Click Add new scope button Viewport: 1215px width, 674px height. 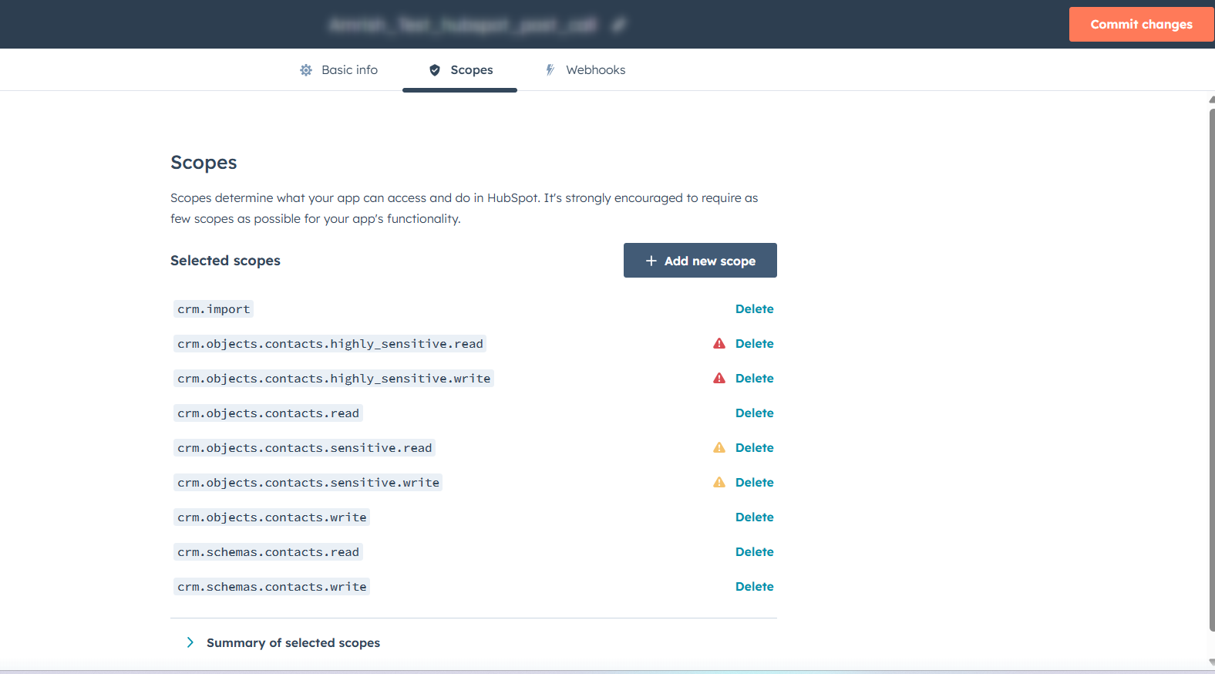pyautogui.click(x=700, y=261)
